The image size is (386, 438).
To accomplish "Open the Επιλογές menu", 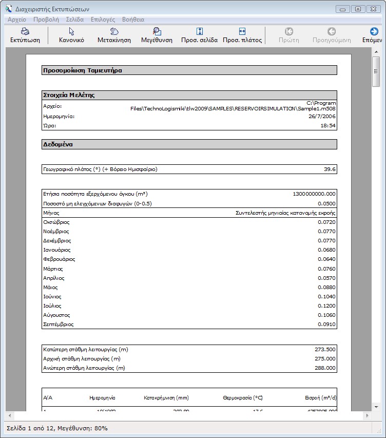I will pos(103,20).
